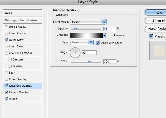Select the Satin label

[x=12, y=73]
